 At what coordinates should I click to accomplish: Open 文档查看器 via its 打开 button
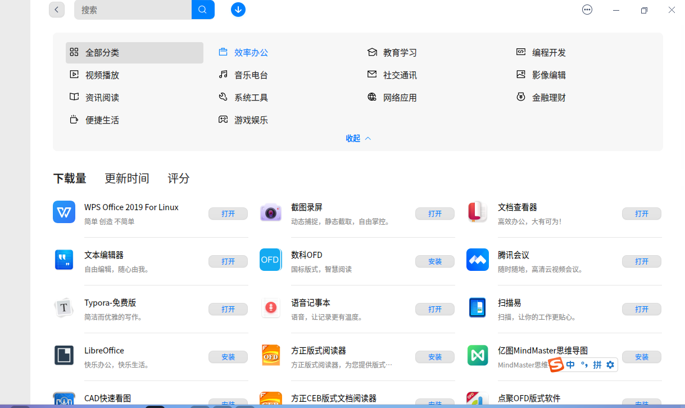click(641, 214)
